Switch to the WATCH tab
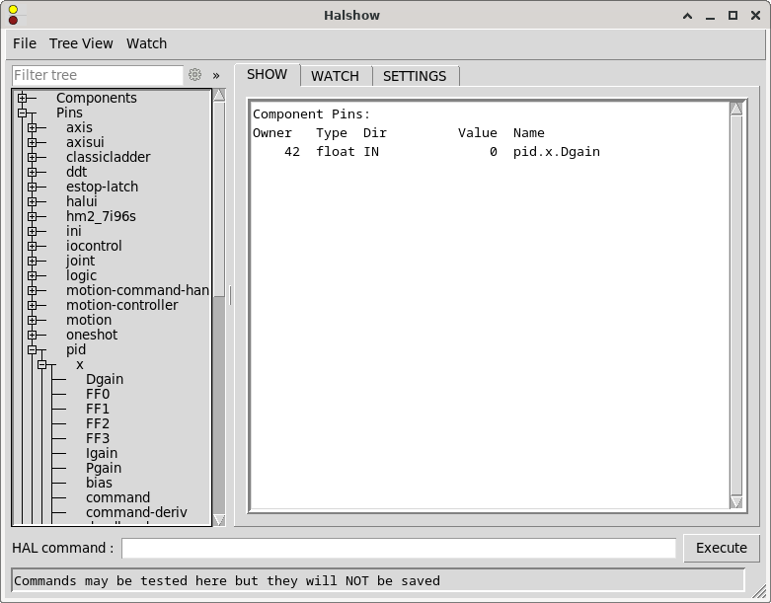The width and height of the screenshot is (771, 603). coord(335,76)
